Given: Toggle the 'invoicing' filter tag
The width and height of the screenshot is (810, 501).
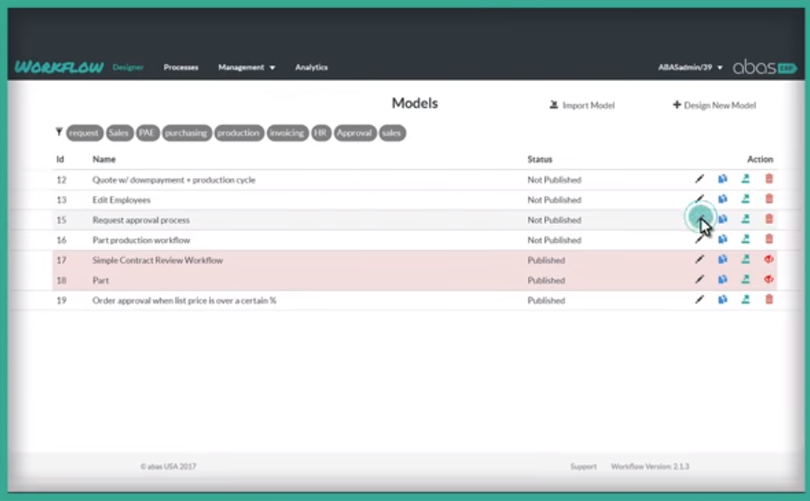Looking at the screenshot, I should (288, 133).
